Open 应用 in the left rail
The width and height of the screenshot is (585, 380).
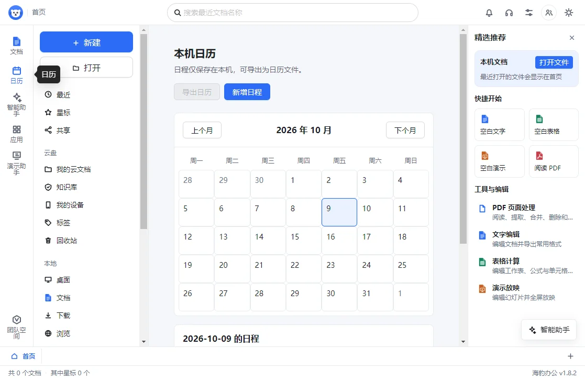tap(16, 134)
